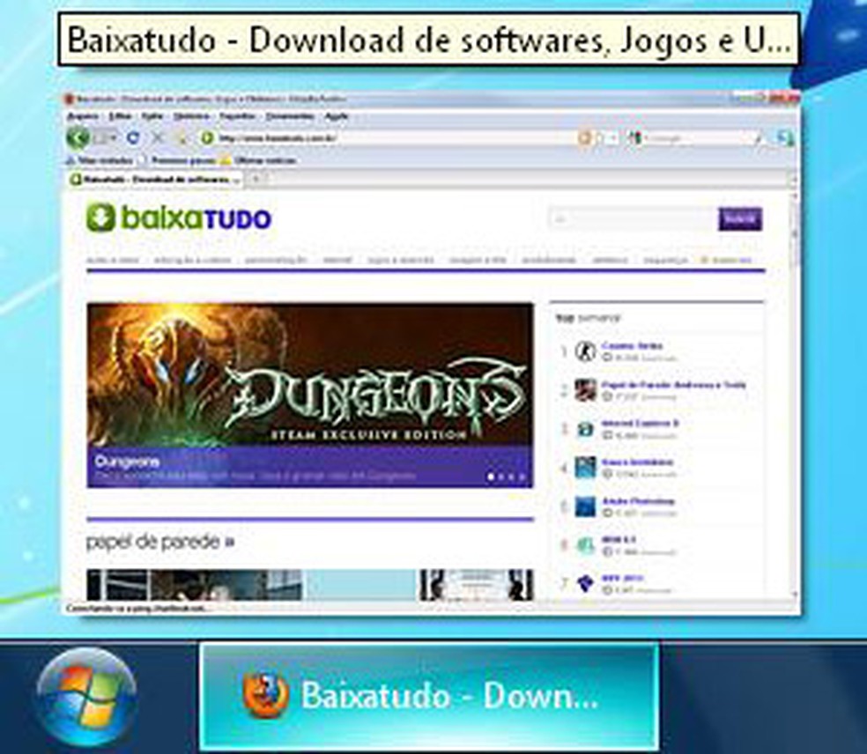This screenshot has width=867, height=754.
Task: Click the Baixatudo tooltip title text
Action: tap(428, 40)
